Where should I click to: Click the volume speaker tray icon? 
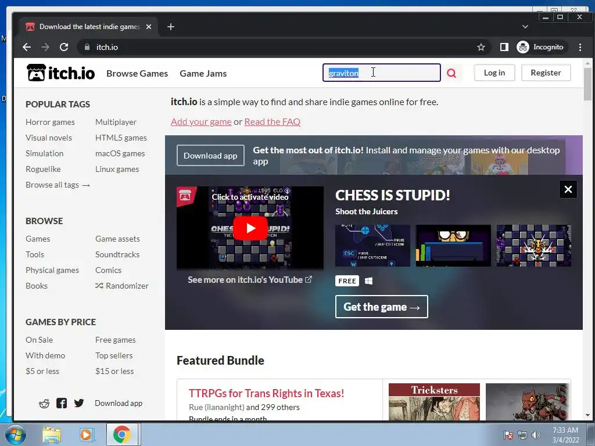536,435
